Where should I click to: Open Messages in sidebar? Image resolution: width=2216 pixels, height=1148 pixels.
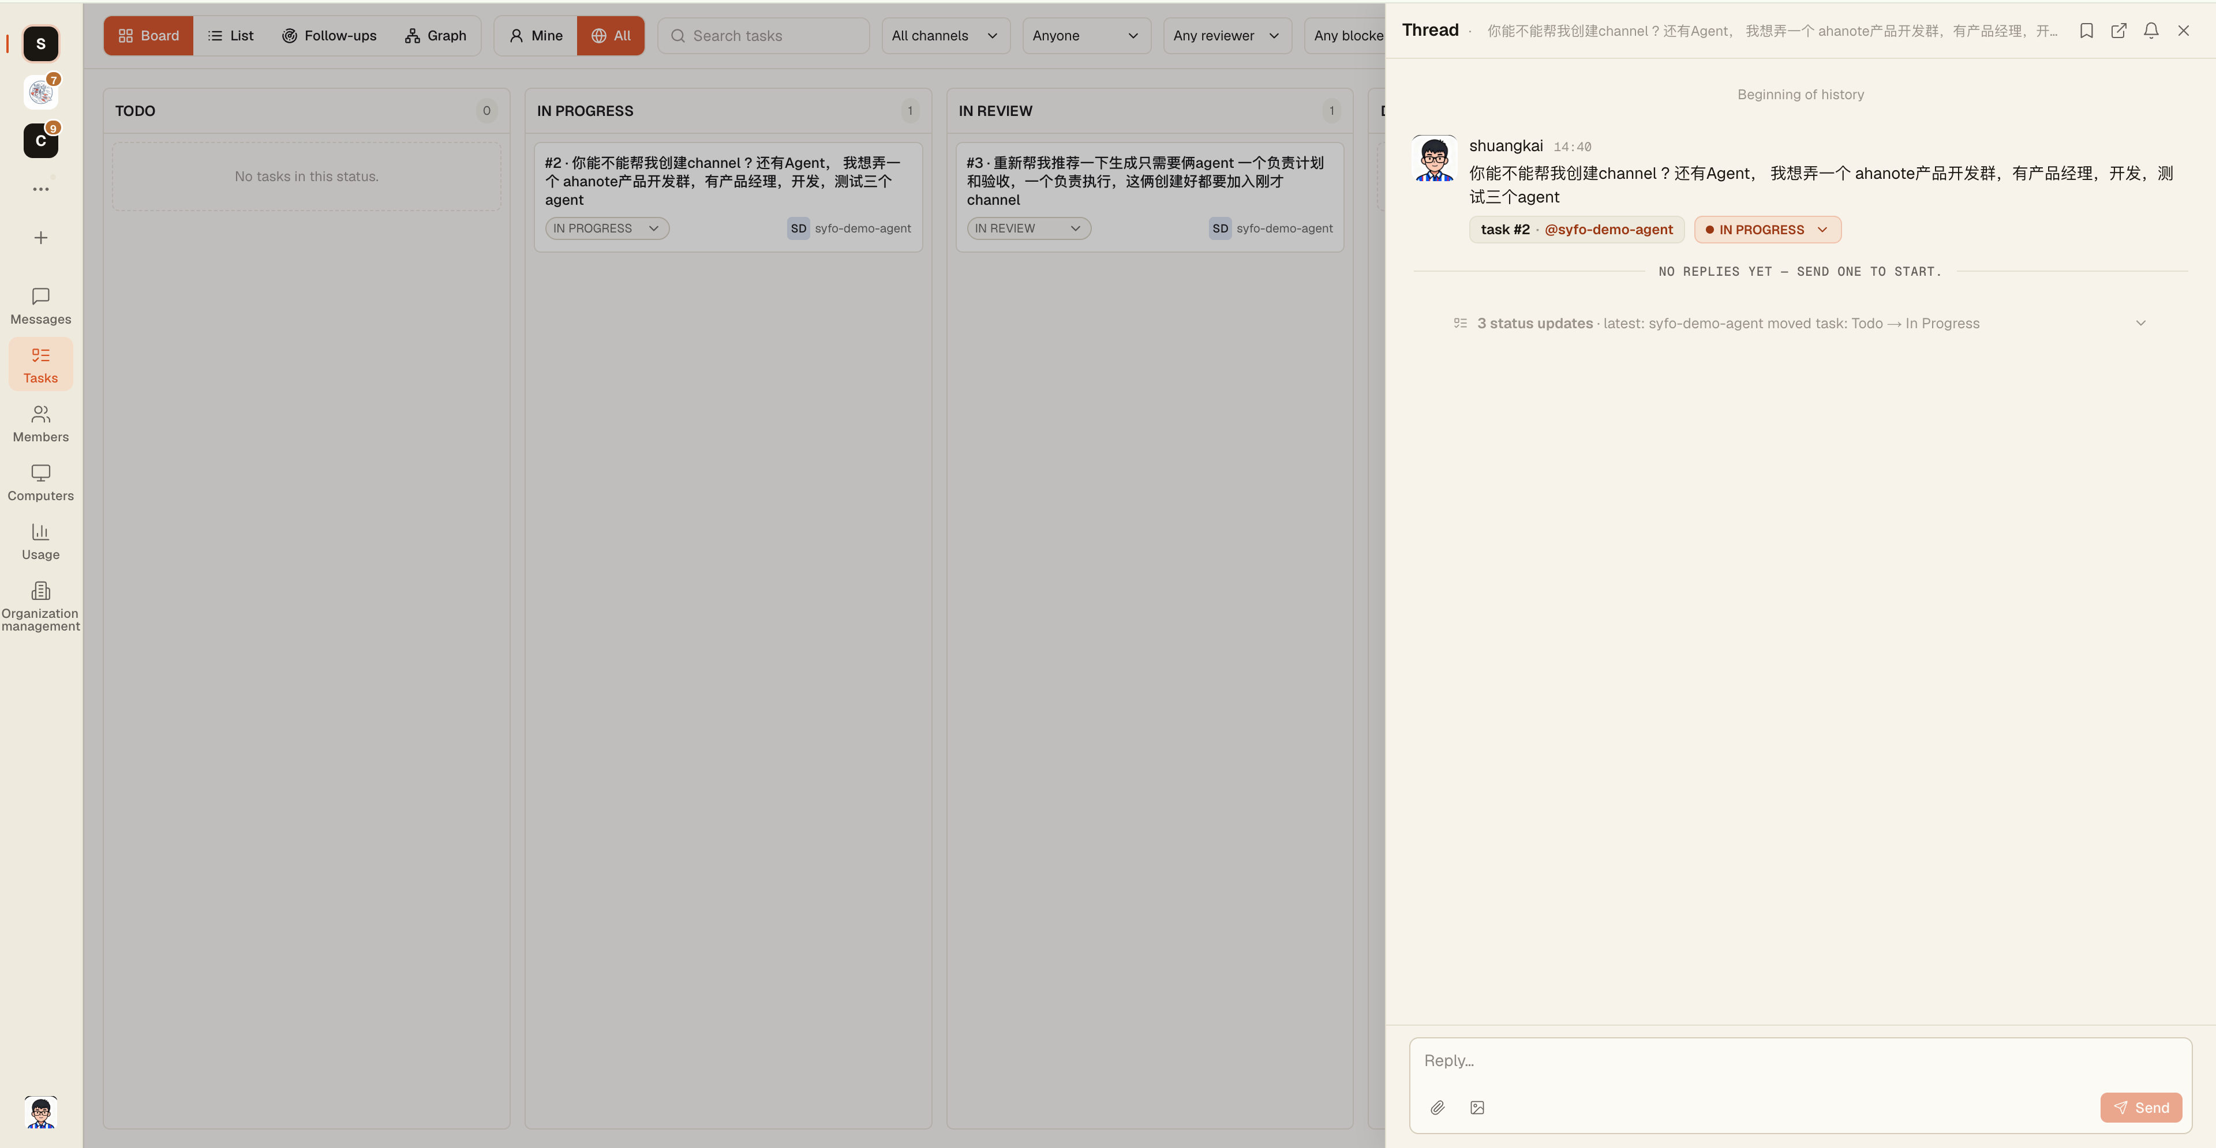40,306
